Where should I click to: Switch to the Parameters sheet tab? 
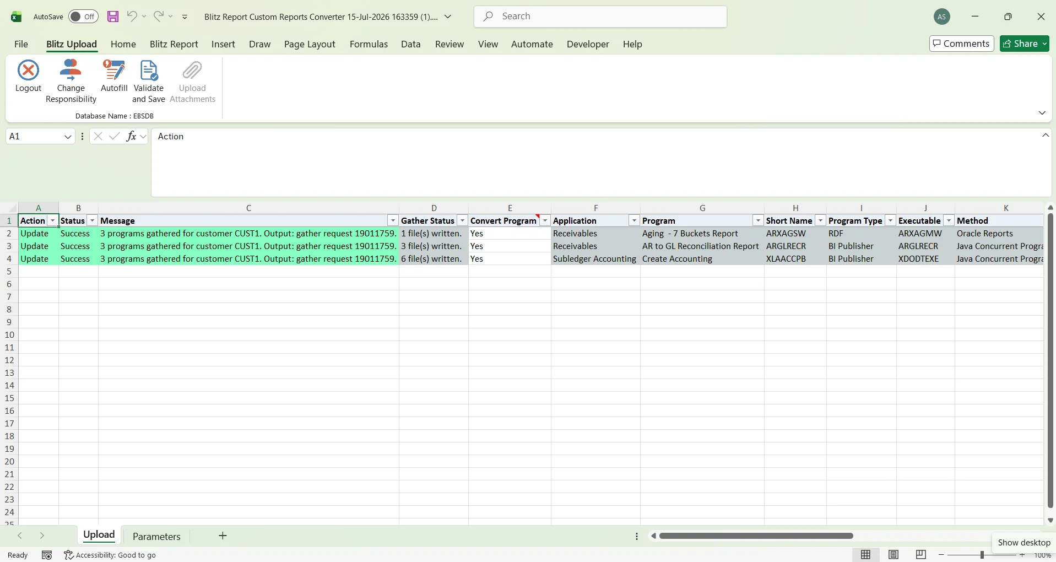point(156,536)
